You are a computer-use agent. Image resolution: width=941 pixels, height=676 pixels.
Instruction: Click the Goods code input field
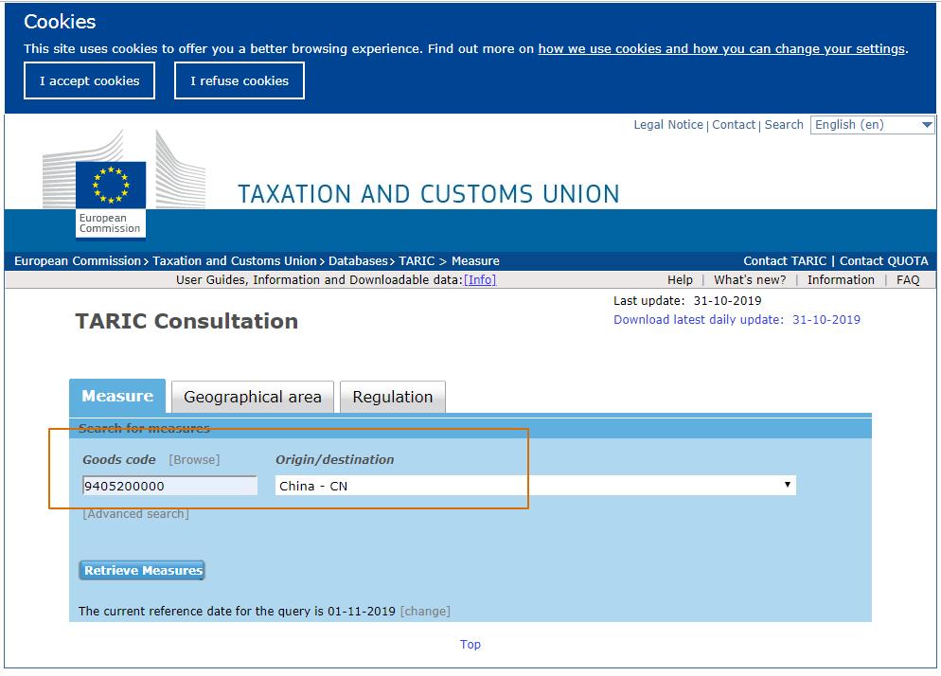pos(169,486)
